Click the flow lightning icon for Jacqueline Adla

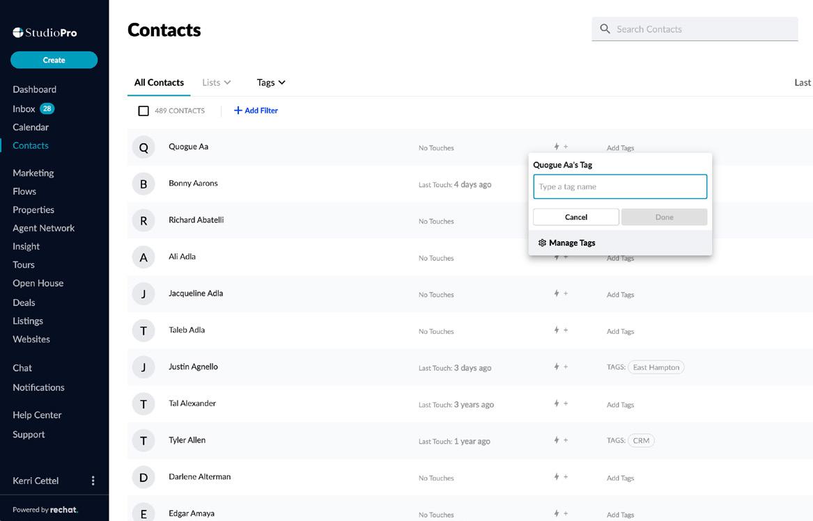tap(557, 293)
